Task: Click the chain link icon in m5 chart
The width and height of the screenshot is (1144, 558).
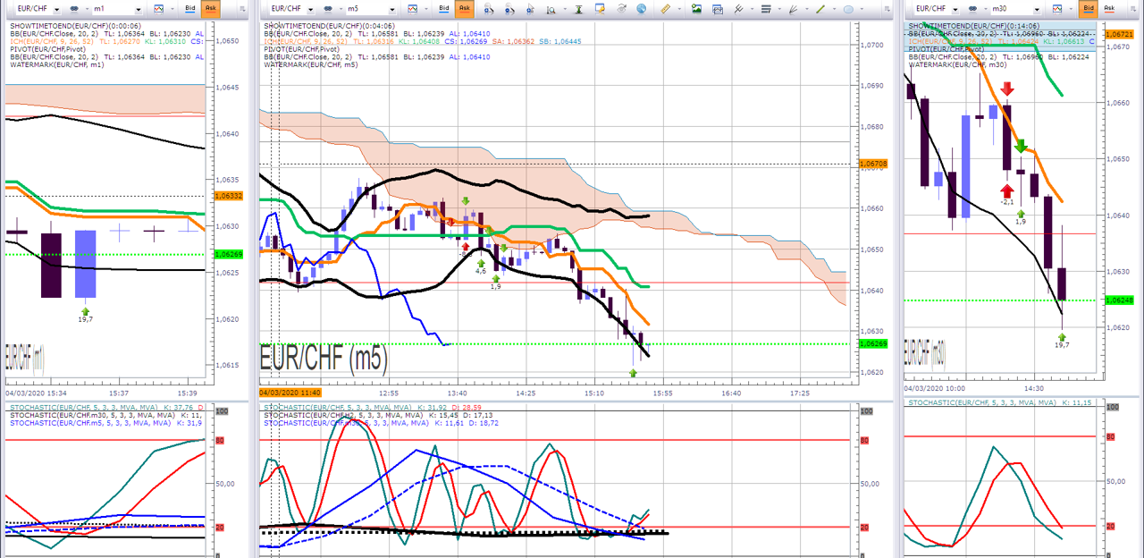Action: coord(328,8)
